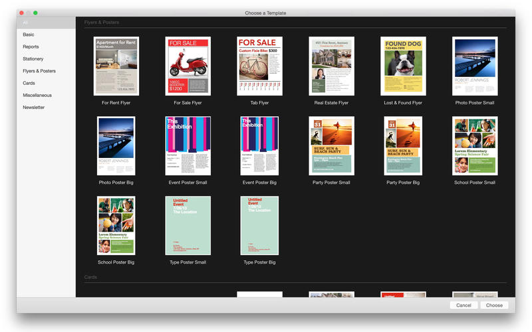Select the Miscellaneous sidebar category

[37, 95]
